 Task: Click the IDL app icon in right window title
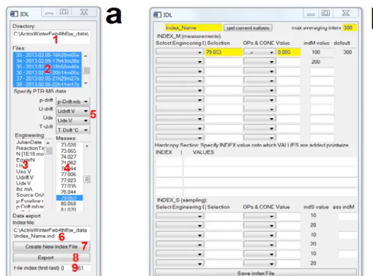157,15
